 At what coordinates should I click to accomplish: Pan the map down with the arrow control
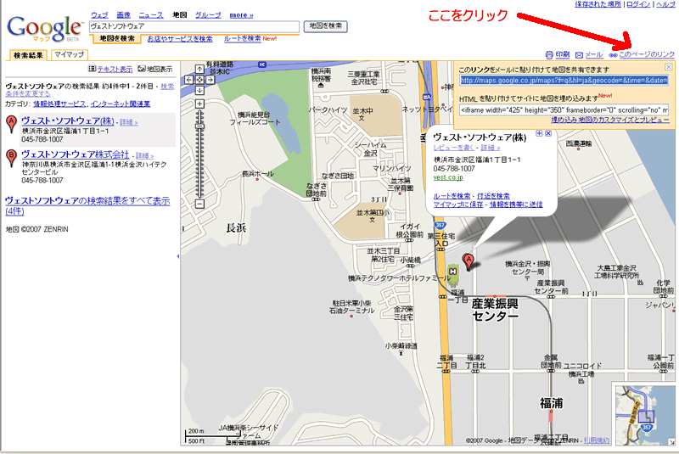click(199, 90)
